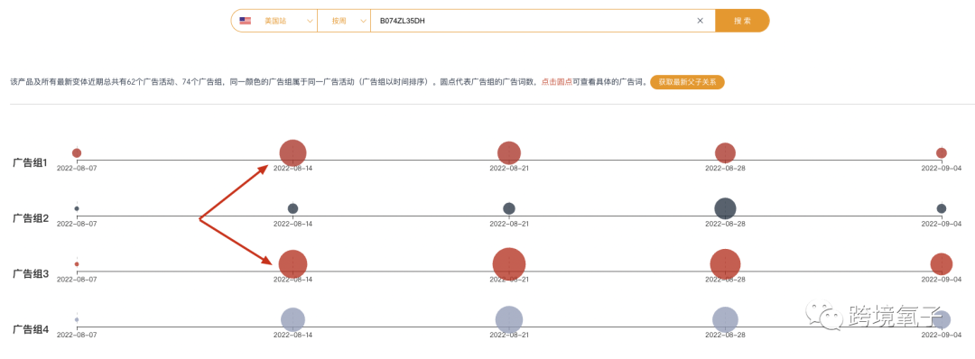Click 2022-09-04 date label under 广告组1
Screen dimensions: 975x359
(942, 169)
